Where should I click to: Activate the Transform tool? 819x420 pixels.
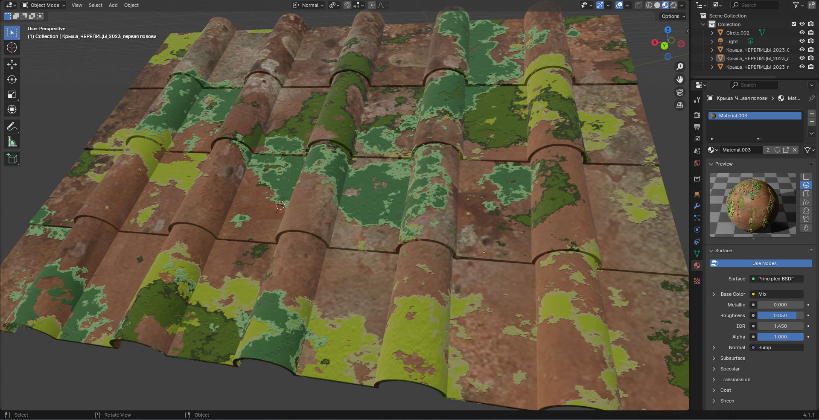pos(12,109)
